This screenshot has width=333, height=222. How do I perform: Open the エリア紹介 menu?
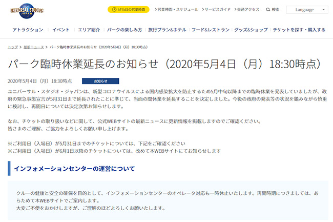(x=89, y=30)
